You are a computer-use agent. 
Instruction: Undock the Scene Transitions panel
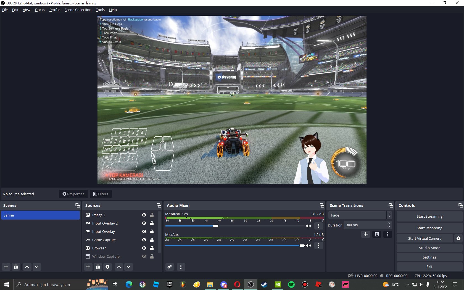click(391, 205)
